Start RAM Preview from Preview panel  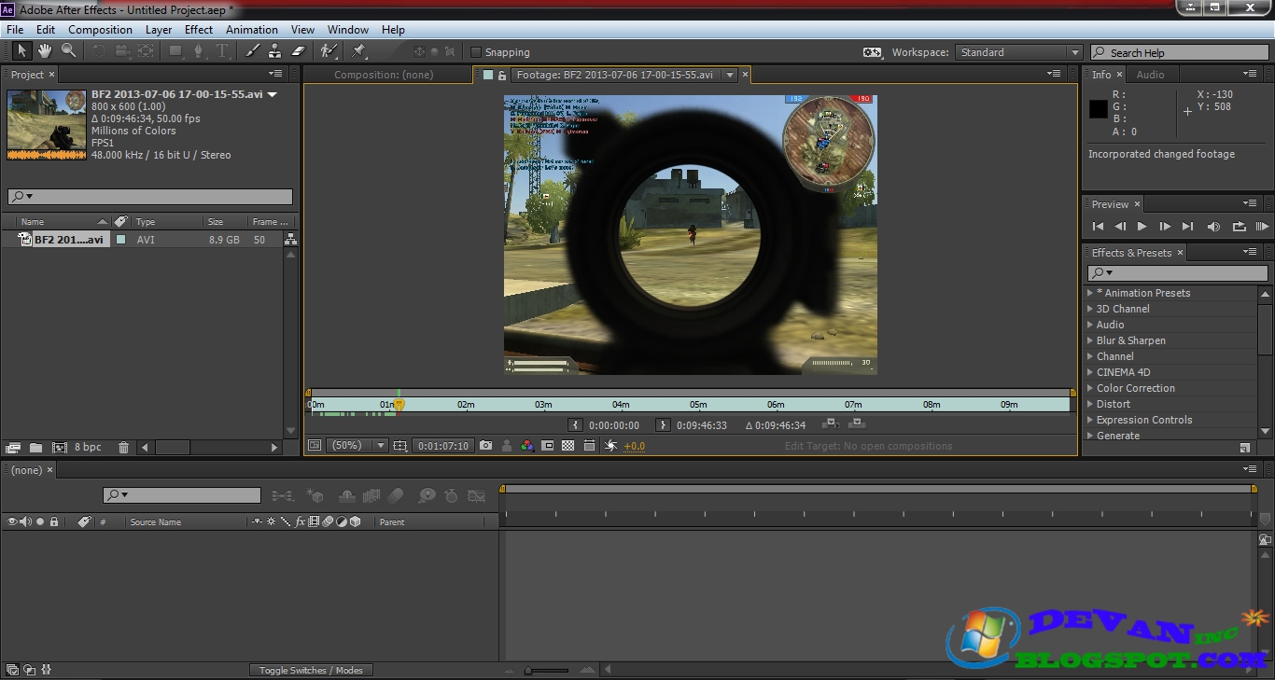tap(1262, 227)
